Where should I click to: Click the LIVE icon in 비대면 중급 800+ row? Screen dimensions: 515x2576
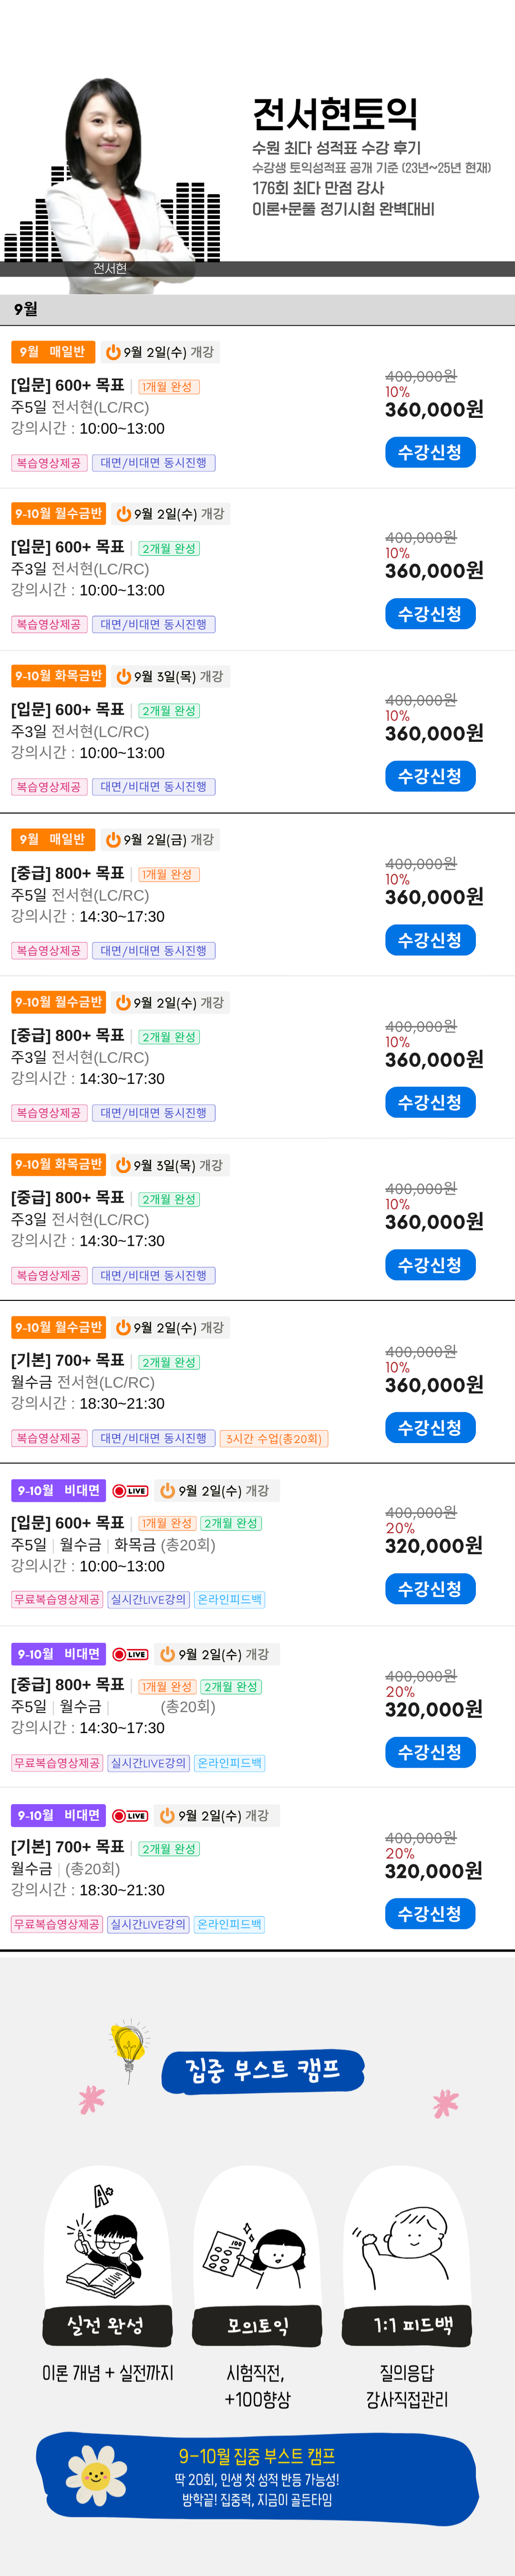[130, 1654]
